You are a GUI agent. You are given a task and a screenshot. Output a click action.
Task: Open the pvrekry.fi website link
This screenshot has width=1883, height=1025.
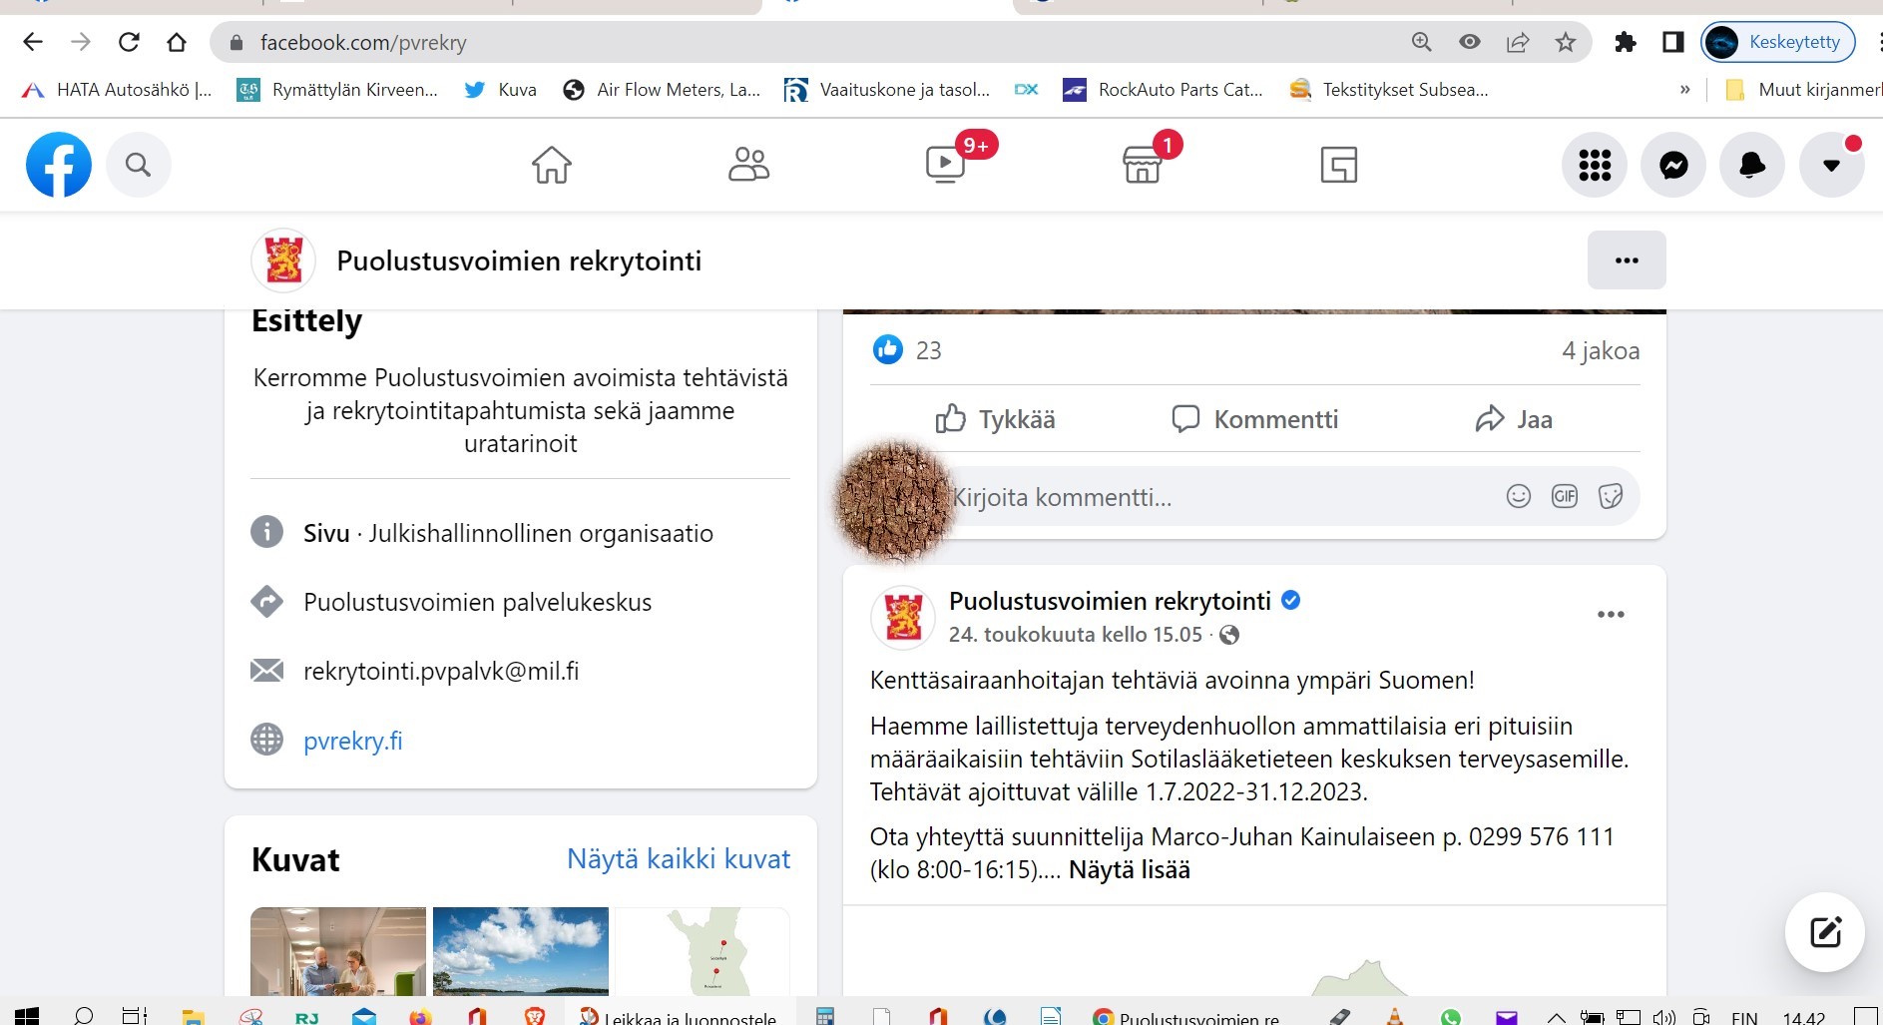353,741
